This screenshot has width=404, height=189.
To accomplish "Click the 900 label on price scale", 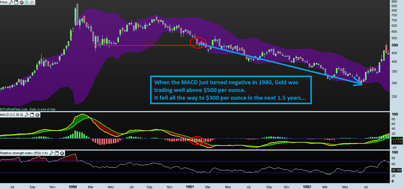I will (394, 2).
